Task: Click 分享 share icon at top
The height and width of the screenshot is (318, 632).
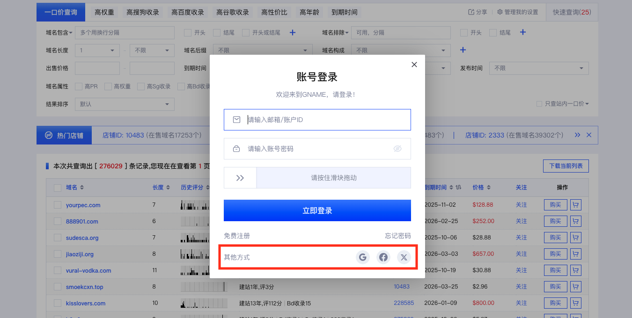Action: tap(471, 12)
